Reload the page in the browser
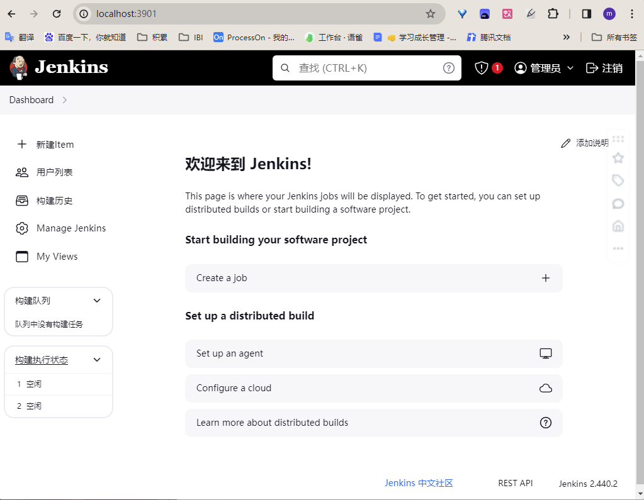 click(x=57, y=14)
